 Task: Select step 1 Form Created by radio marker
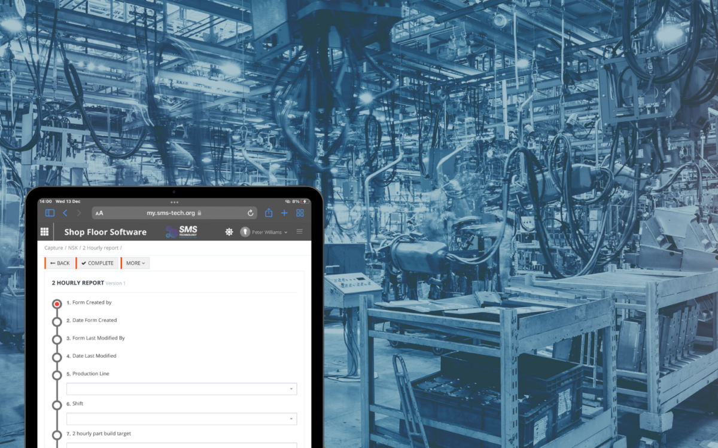tap(57, 303)
